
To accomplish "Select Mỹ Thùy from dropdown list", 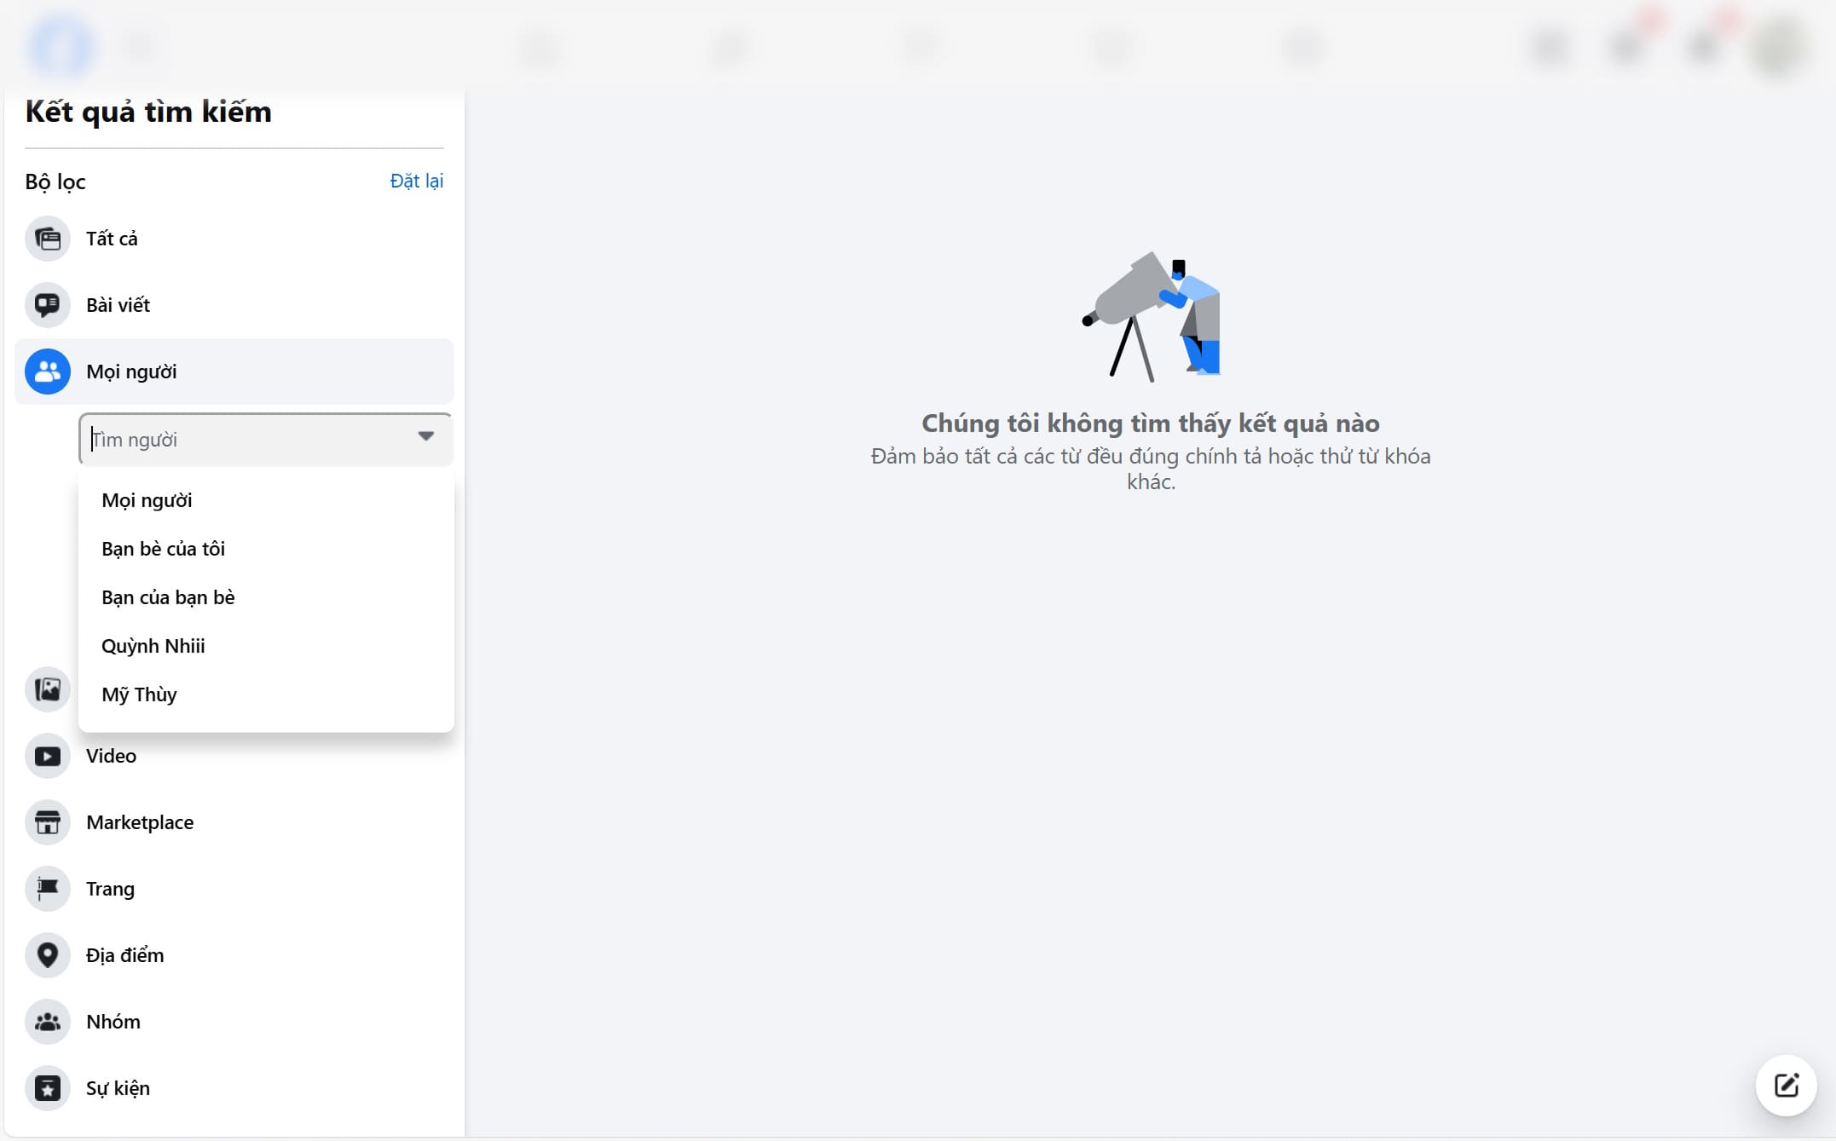I will click(x=141, y=694).
